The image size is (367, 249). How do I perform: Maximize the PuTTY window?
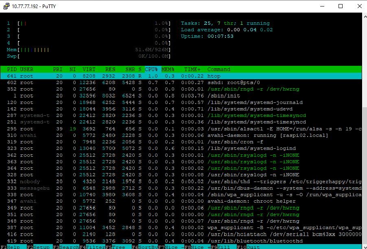(341, 6)
